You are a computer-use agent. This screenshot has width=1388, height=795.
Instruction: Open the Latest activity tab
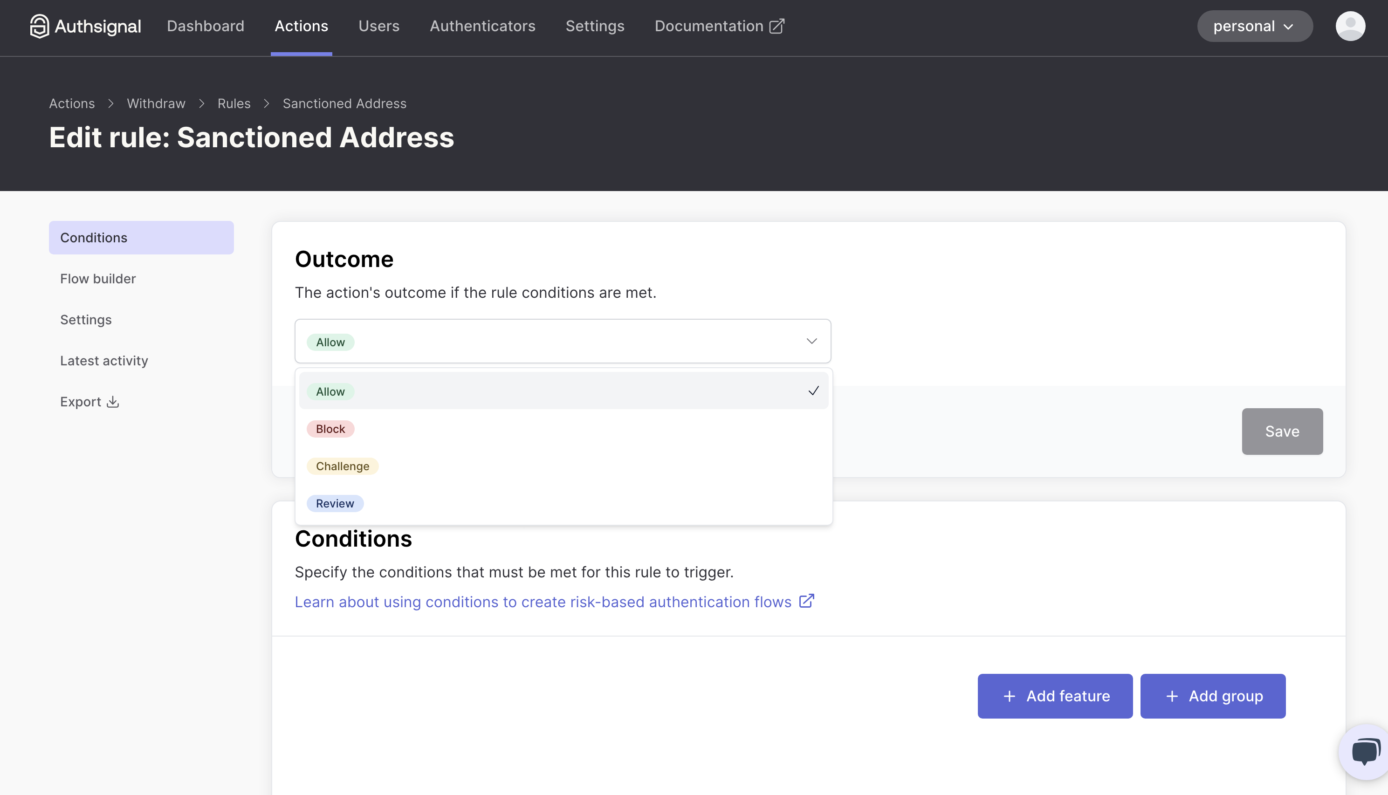pyautogui.click(x=104, y=360)
